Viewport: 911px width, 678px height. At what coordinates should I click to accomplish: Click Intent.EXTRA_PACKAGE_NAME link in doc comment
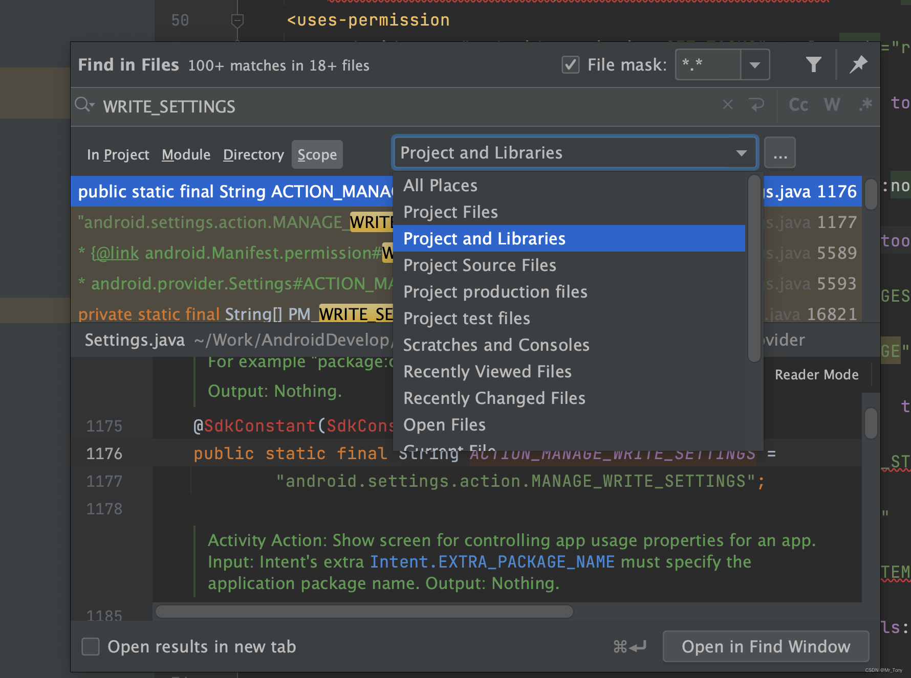[x=492, y=561]
